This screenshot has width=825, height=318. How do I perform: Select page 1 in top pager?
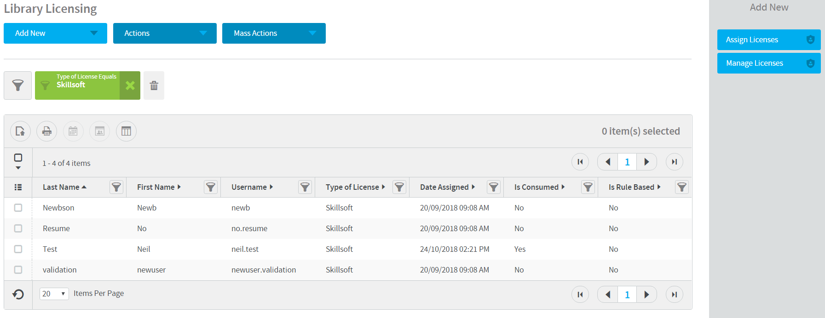pyautogui.click(x=627, y=162)
